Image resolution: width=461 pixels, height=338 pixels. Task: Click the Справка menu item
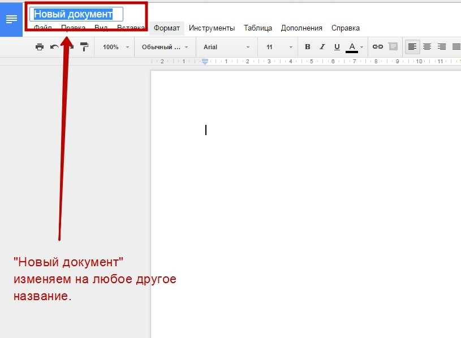pos(345,28)
